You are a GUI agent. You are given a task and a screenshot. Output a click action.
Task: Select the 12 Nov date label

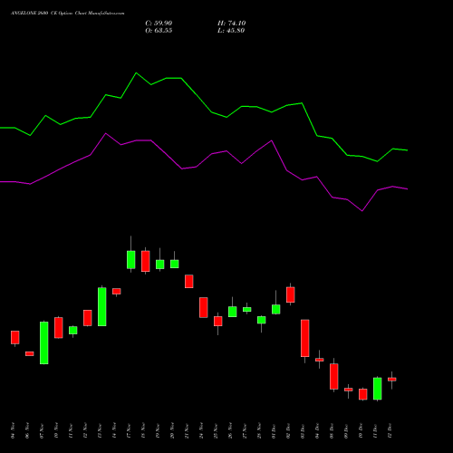click(85, 430)
